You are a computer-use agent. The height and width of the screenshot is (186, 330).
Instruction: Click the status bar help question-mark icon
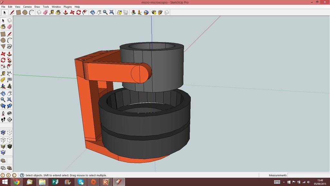pyautogui.click(x=22, y=175)
